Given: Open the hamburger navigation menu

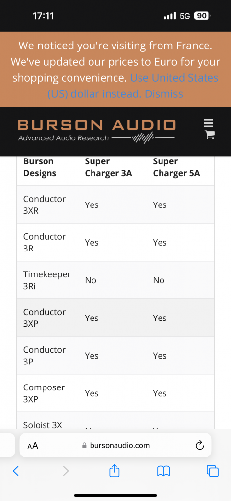Looking at the screenshot, I should [208, 123].
